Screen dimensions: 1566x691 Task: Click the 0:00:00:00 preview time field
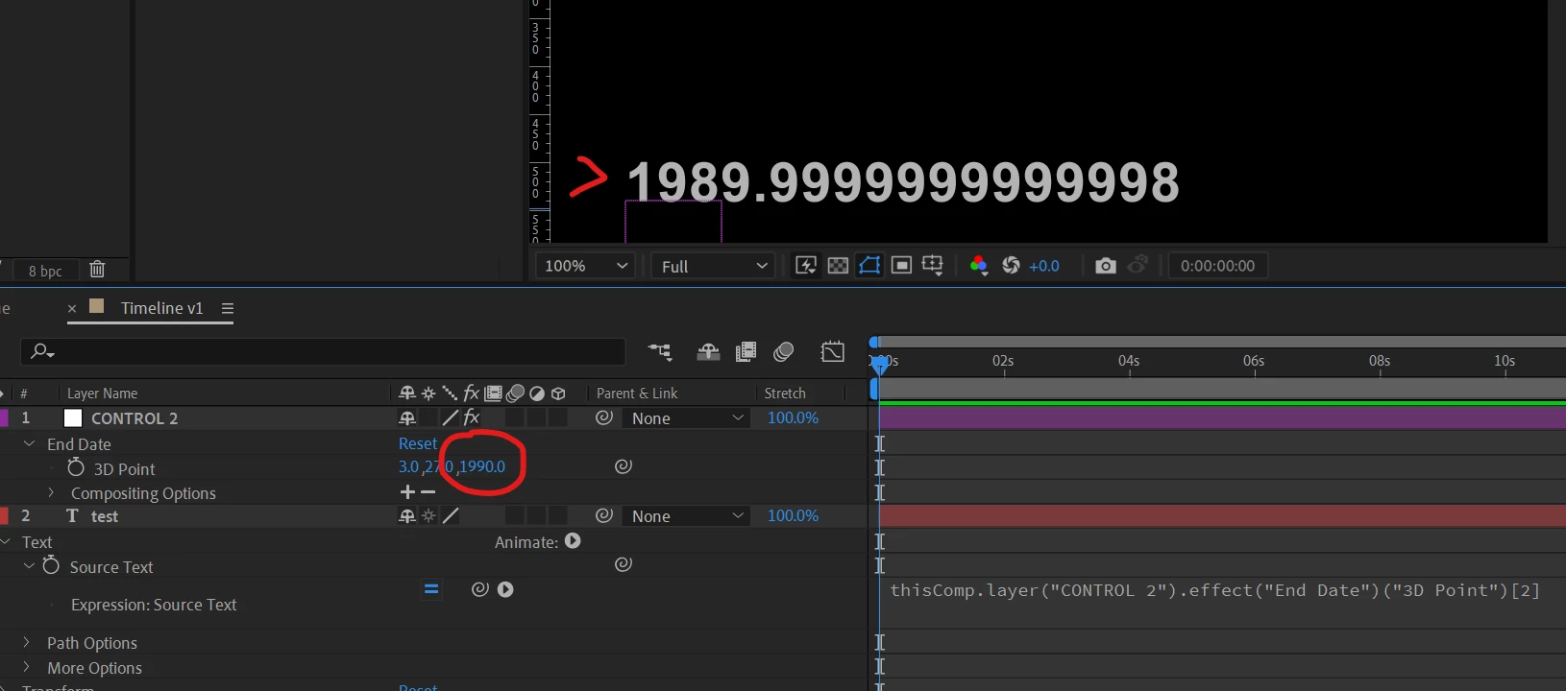[x=1217, y=266]
